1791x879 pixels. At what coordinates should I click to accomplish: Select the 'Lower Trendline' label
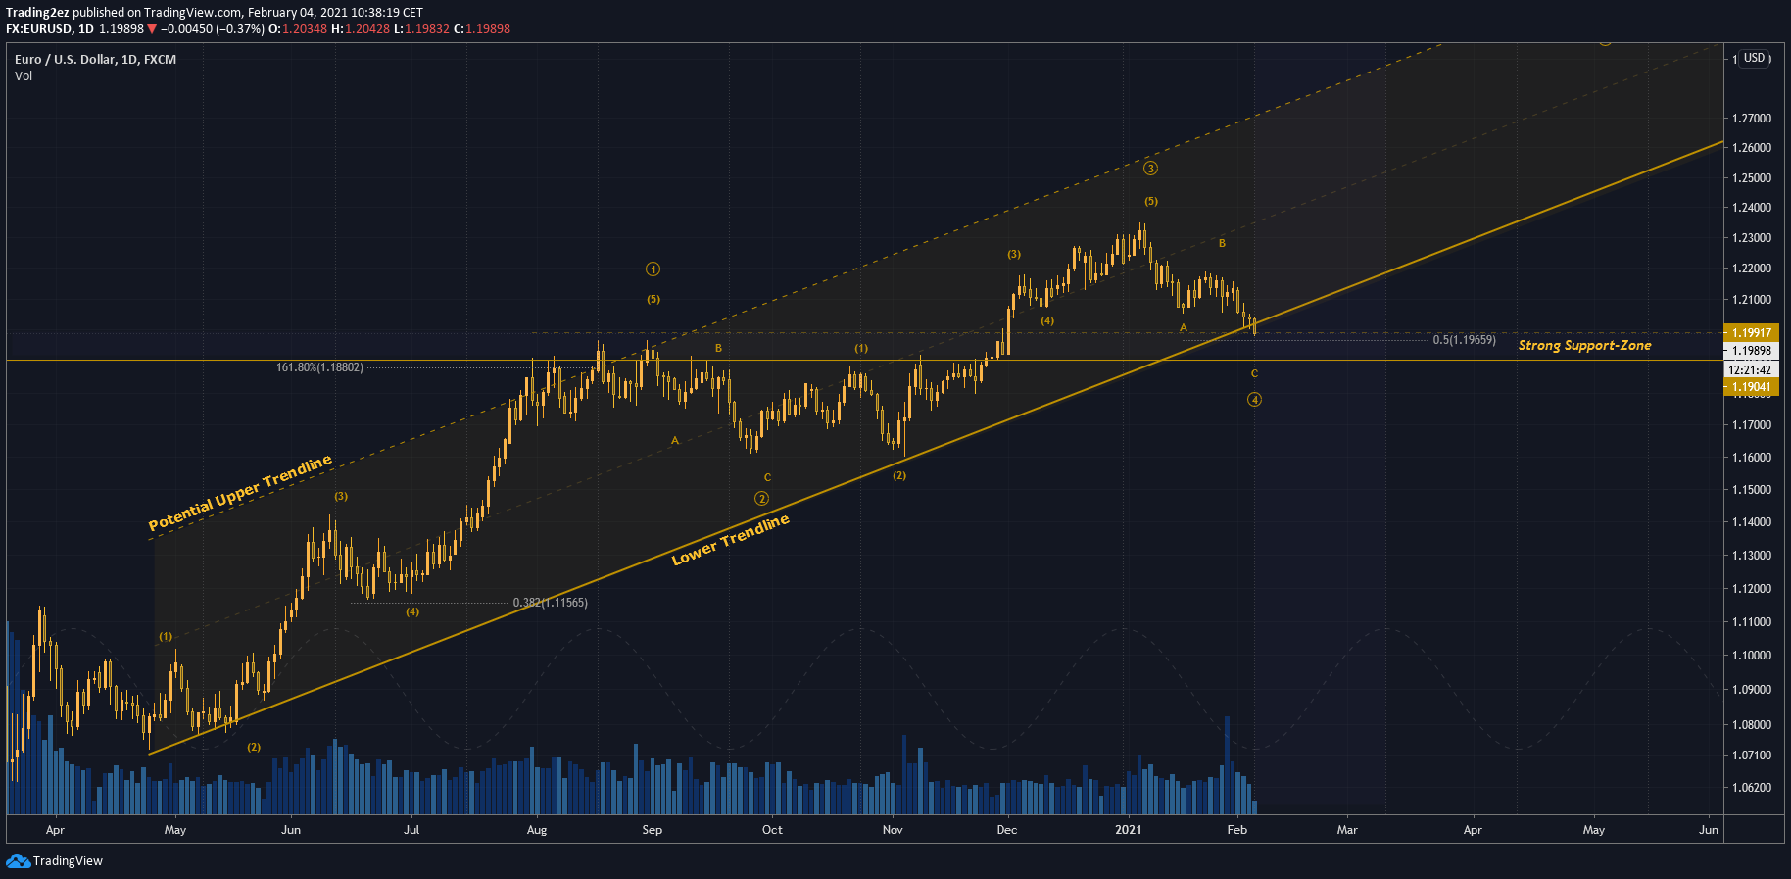click(730, 540)
